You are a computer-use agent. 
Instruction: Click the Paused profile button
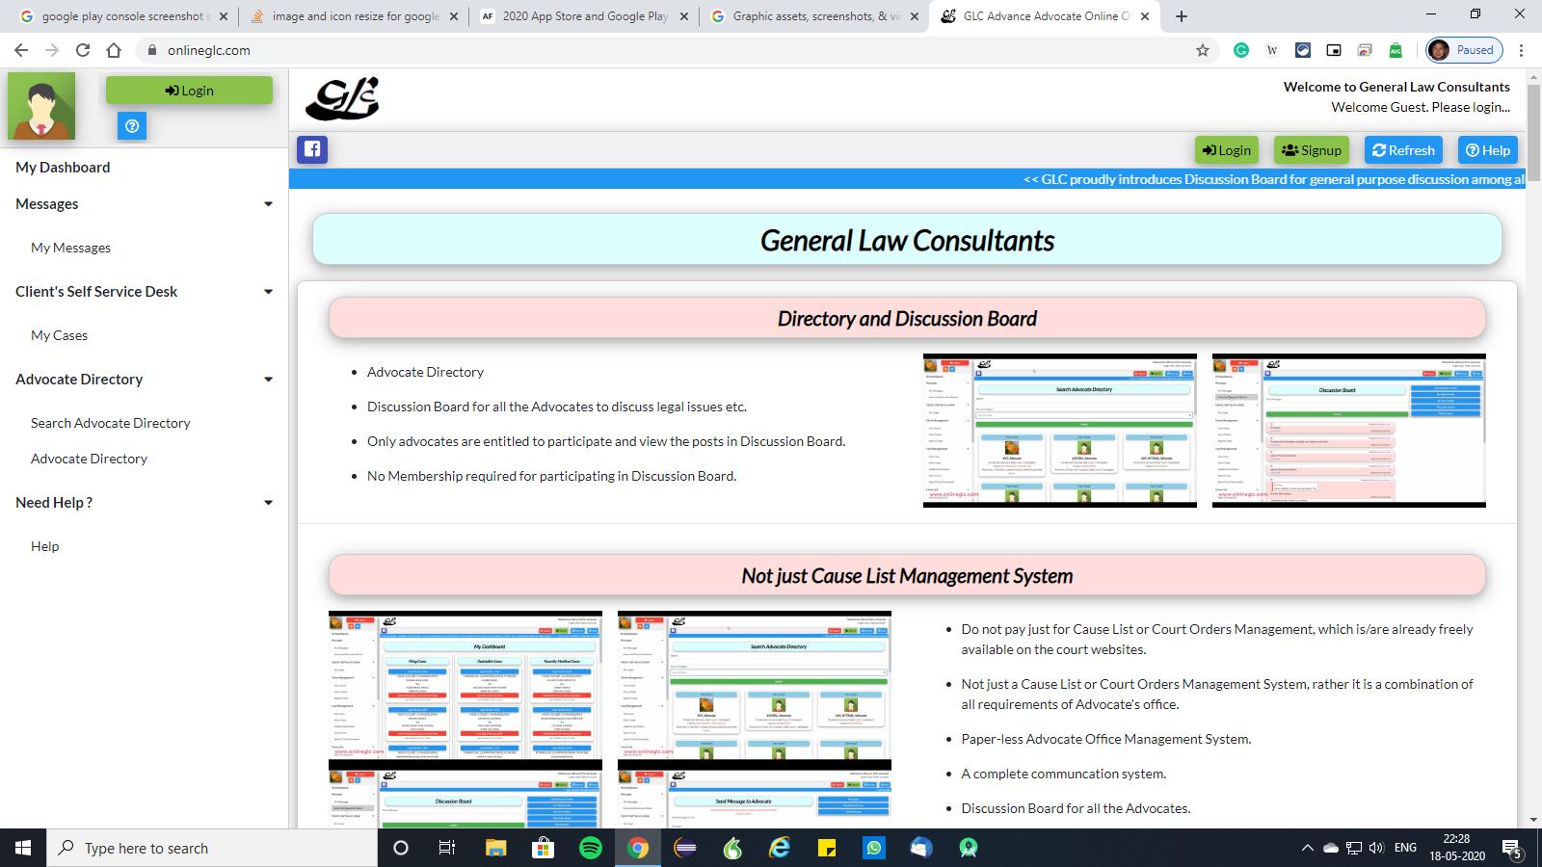[x=1463, y=50]
